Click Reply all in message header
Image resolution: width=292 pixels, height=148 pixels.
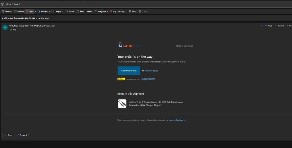(279, 26)
